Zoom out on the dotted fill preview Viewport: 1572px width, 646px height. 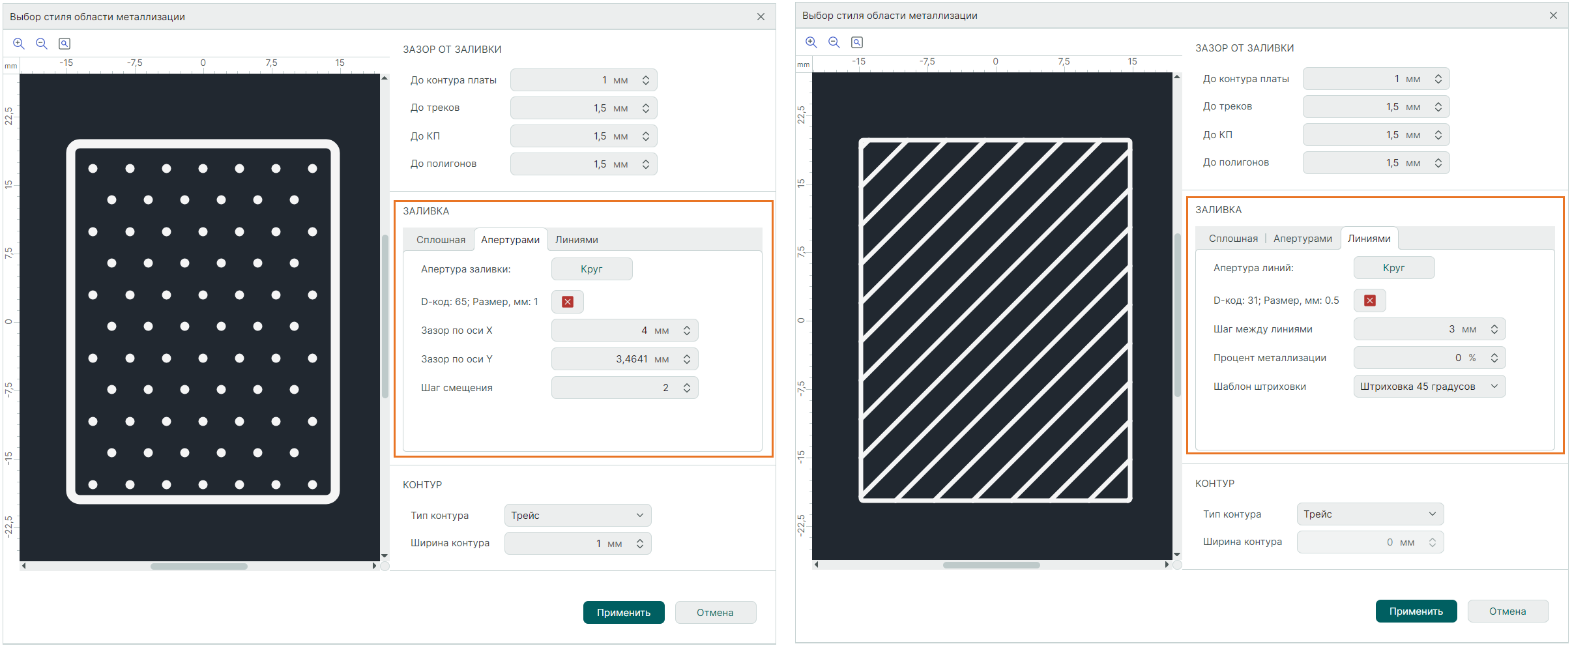42,44
